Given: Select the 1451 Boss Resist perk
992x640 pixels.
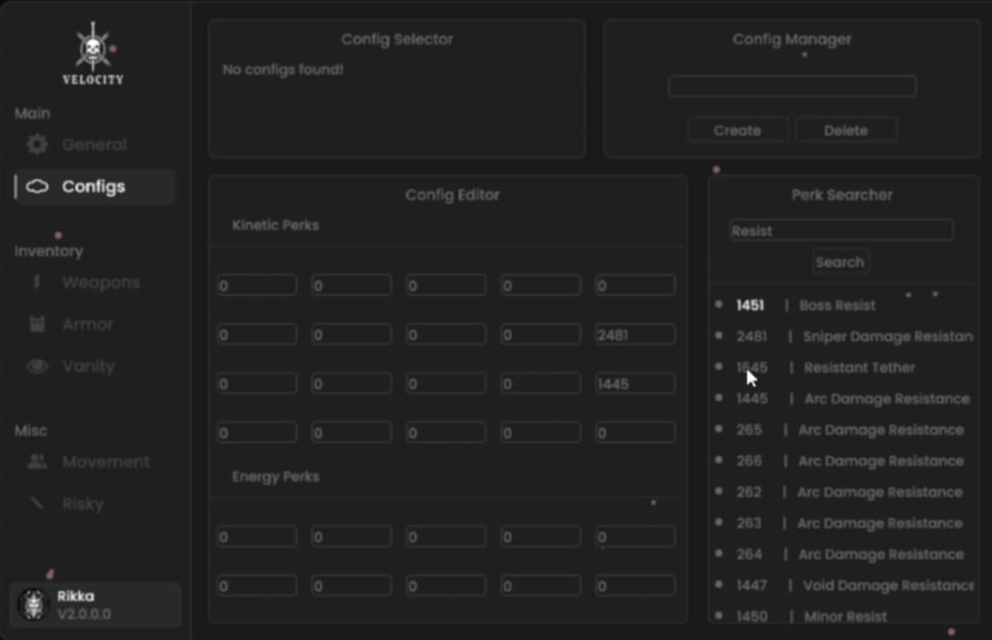Looking at the screenshot, I should pos(837,306).
